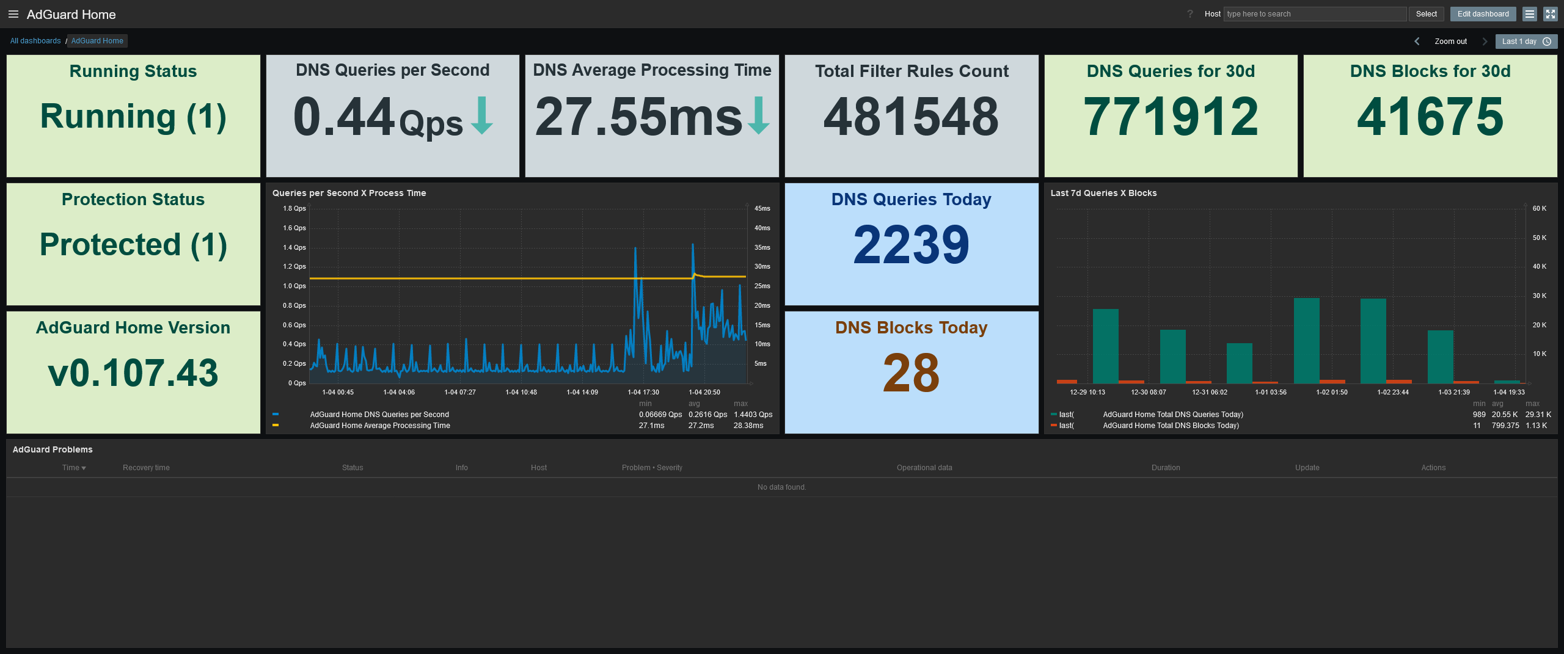The height and width of the screenshot is (654, 1564).
Task: Click the AdGuard Home DNS Queries per Second legend
Action: tap(379, 415)
